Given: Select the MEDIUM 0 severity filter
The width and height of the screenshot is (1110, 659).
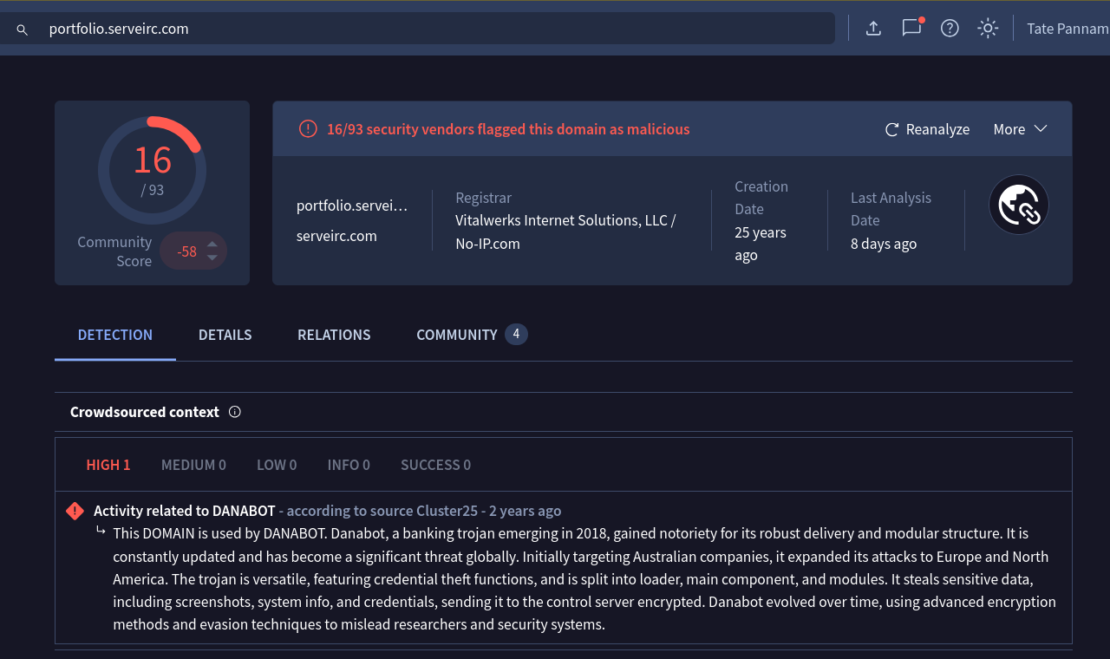Looking at the screenshot, I should 193,465.
